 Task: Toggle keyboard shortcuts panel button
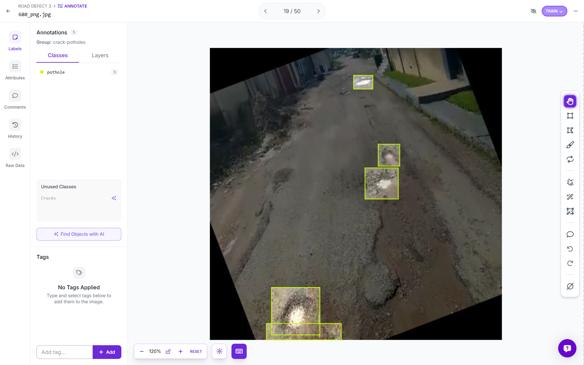point(239,352)
